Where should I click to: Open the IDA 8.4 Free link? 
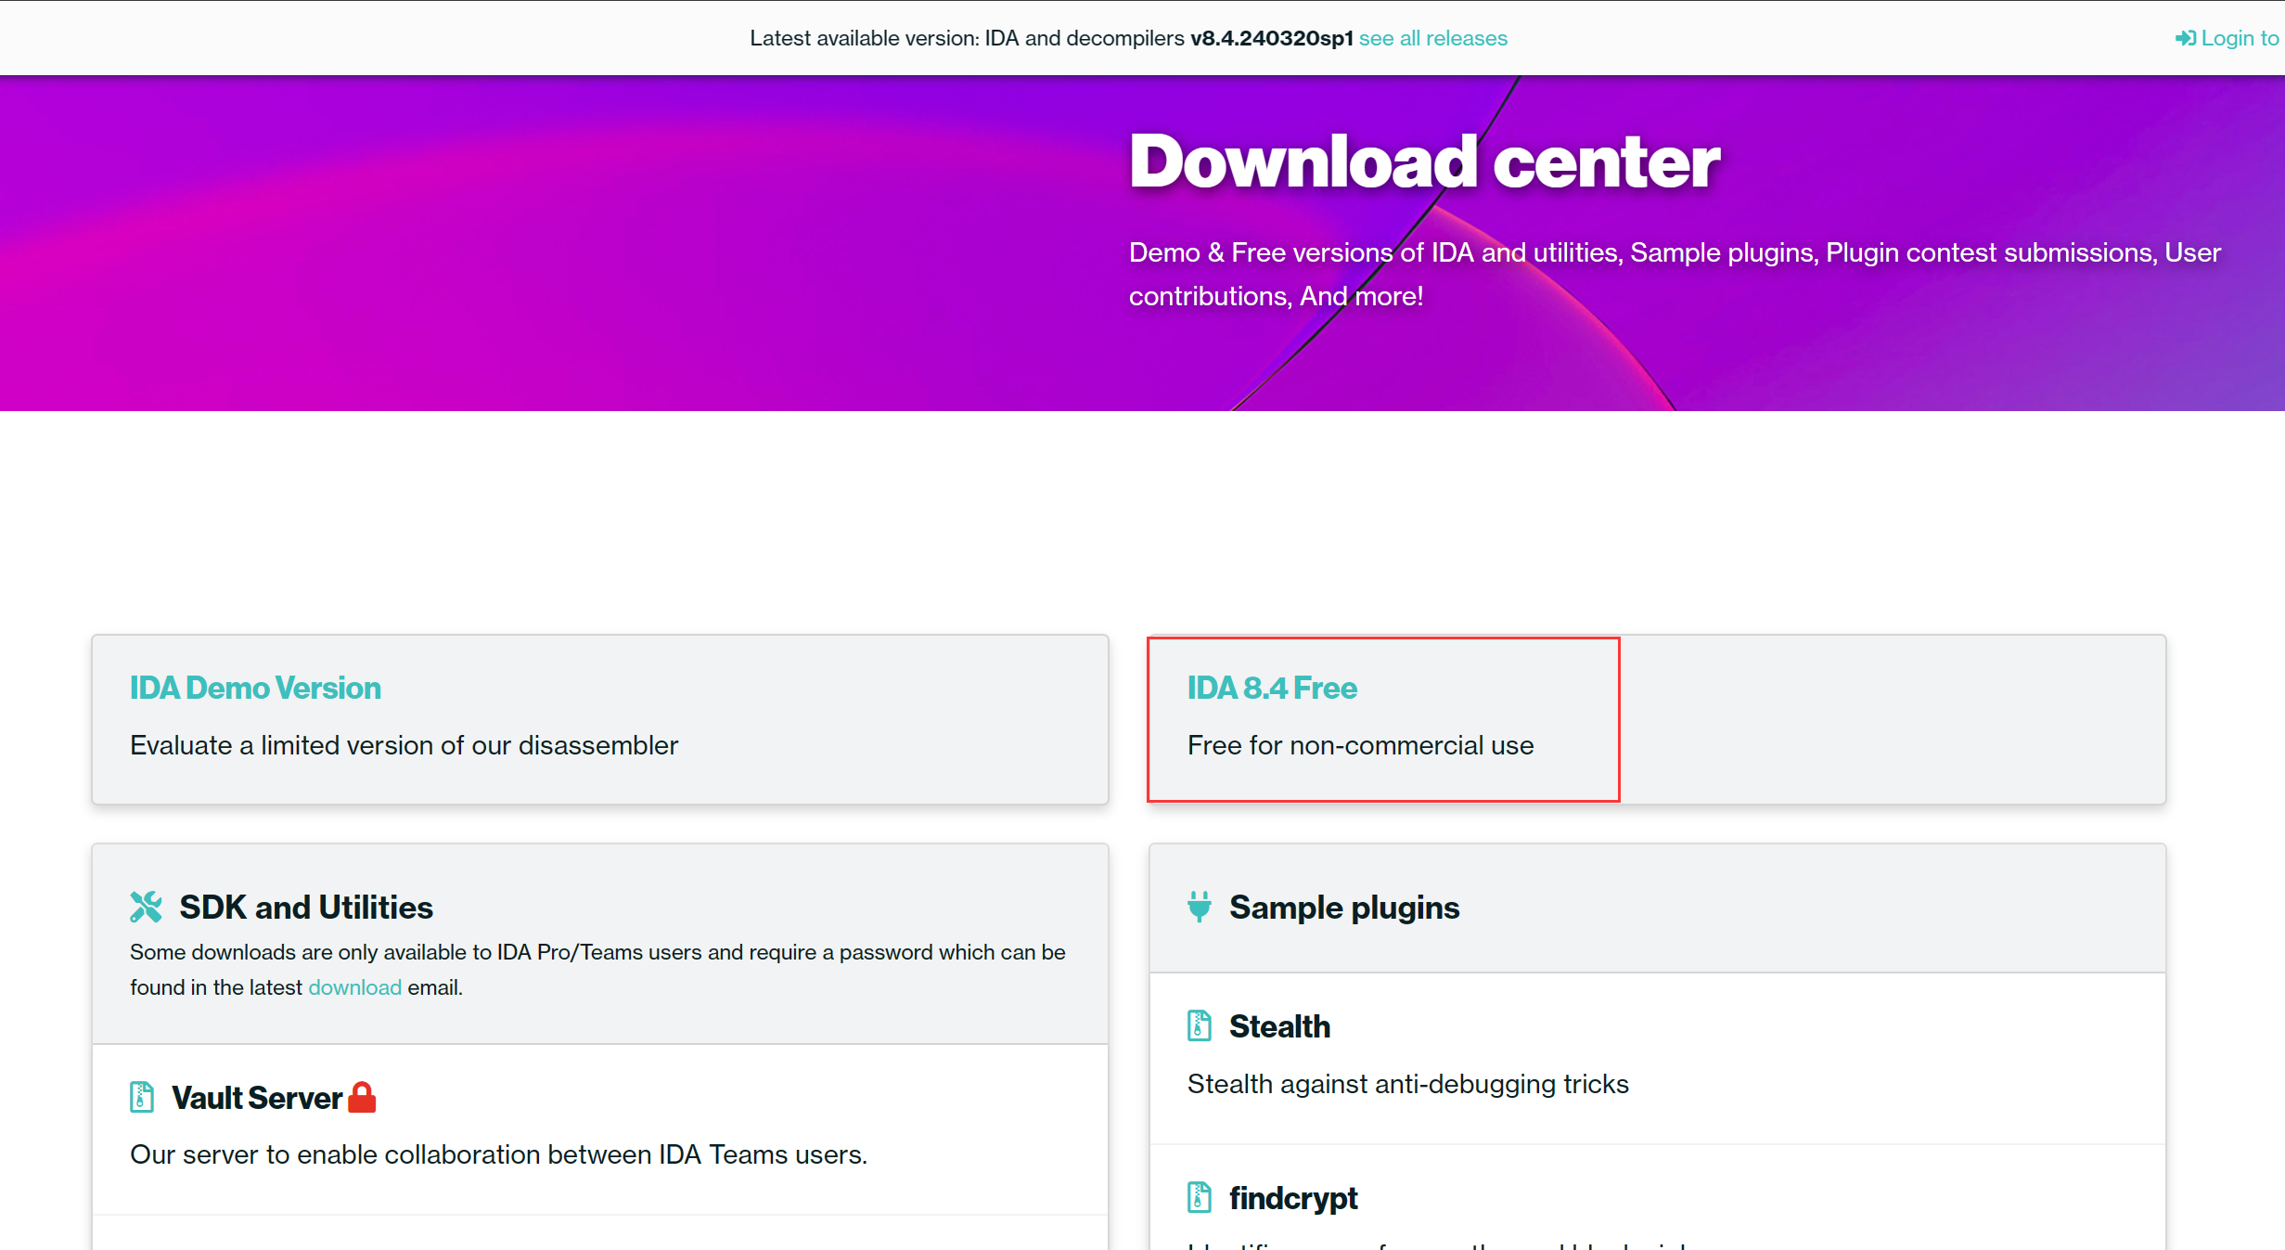[x=1272, y=688]
